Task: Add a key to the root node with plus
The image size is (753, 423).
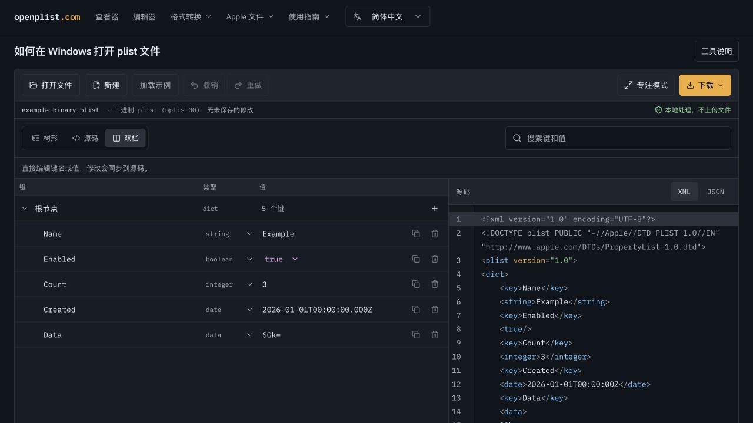Action: (x=435, y=209)
